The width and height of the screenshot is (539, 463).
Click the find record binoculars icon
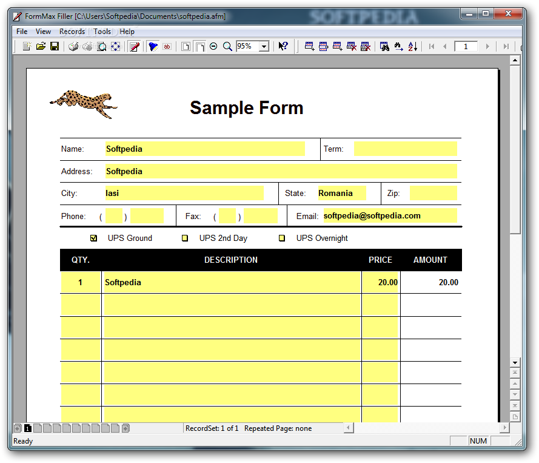point(384,46)
